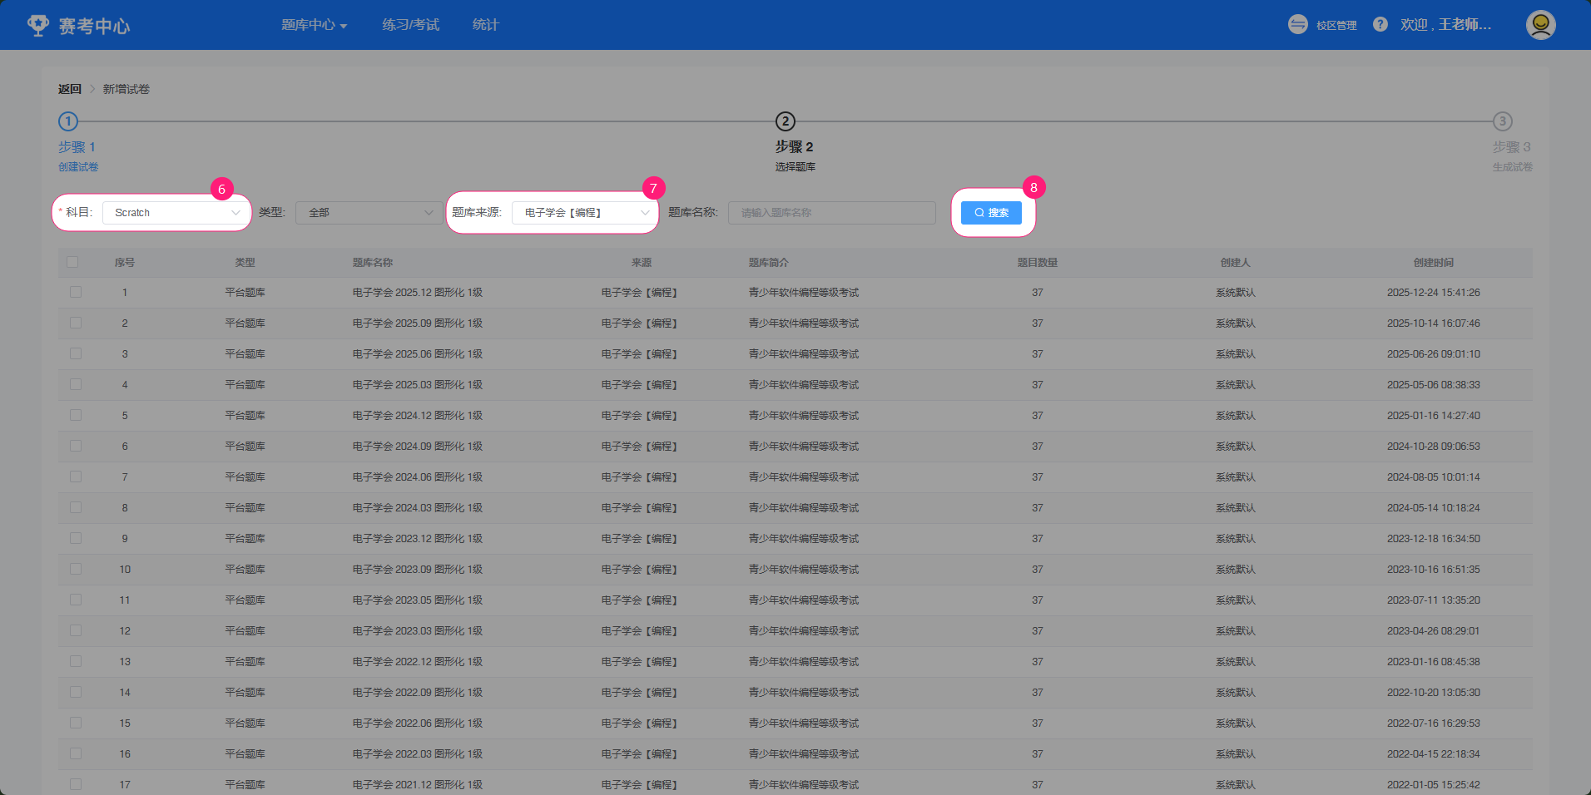
Task: Open the 科目 Scratch dropdown
Action: tap(176, 213)
